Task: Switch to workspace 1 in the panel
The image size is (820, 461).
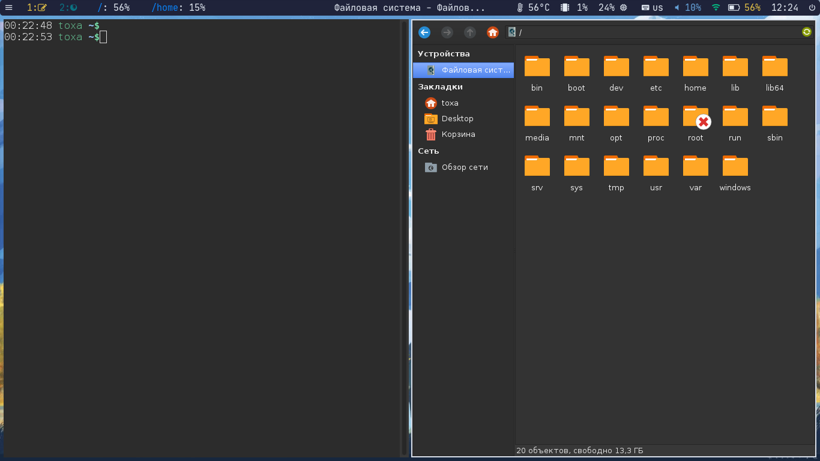Action: [37, 8]
